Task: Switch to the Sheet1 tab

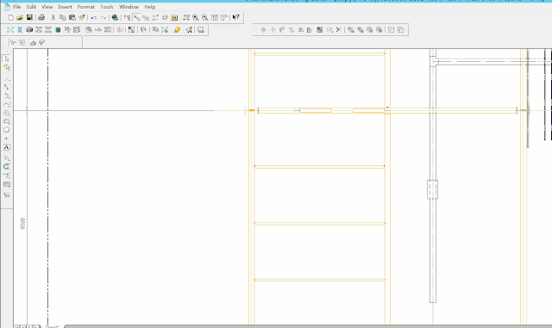Action: 52,326
